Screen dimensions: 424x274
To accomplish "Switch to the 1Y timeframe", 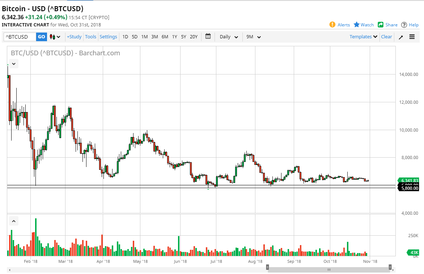I will pyautogui.click(x=174, y=37).
